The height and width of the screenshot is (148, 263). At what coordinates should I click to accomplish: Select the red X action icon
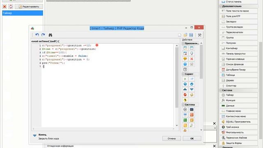(191, 59)
